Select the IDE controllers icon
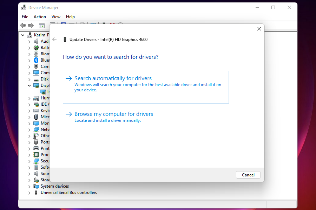The image size is (316, 210). pyautogui.click(x=36, y=104)
